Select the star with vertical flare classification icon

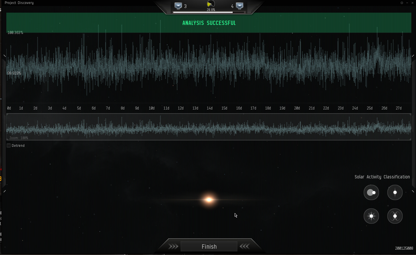pos(395,192)
